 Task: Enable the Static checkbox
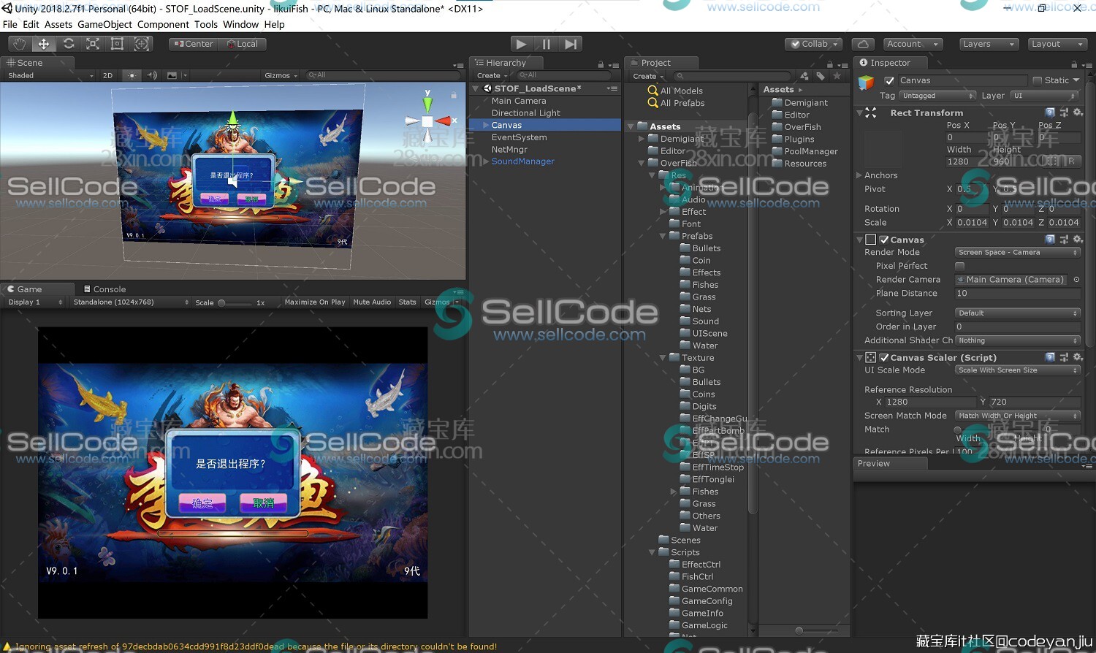pos(1037,80)
